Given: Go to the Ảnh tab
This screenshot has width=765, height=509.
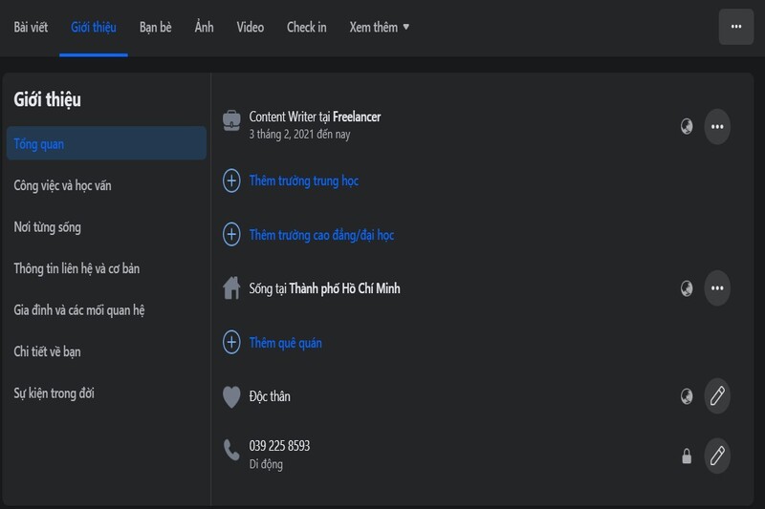Looking at the screenshot, I should pos(204,27).
